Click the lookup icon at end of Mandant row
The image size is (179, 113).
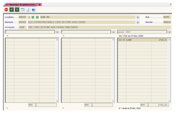click(138, 22)
